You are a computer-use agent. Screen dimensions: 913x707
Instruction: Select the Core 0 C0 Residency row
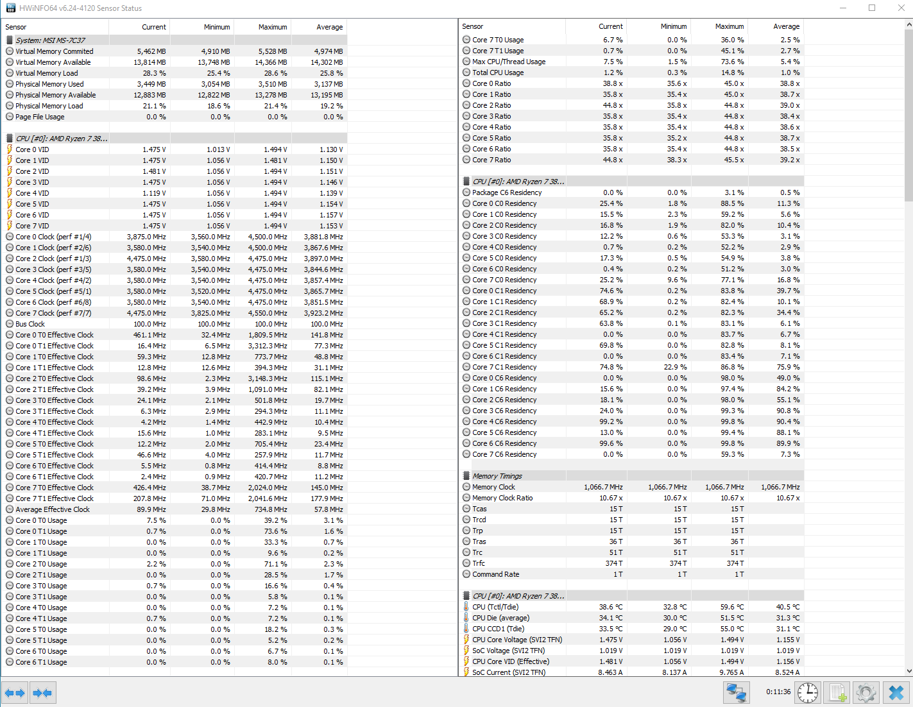pyautogui.click(x=631, y=203)
